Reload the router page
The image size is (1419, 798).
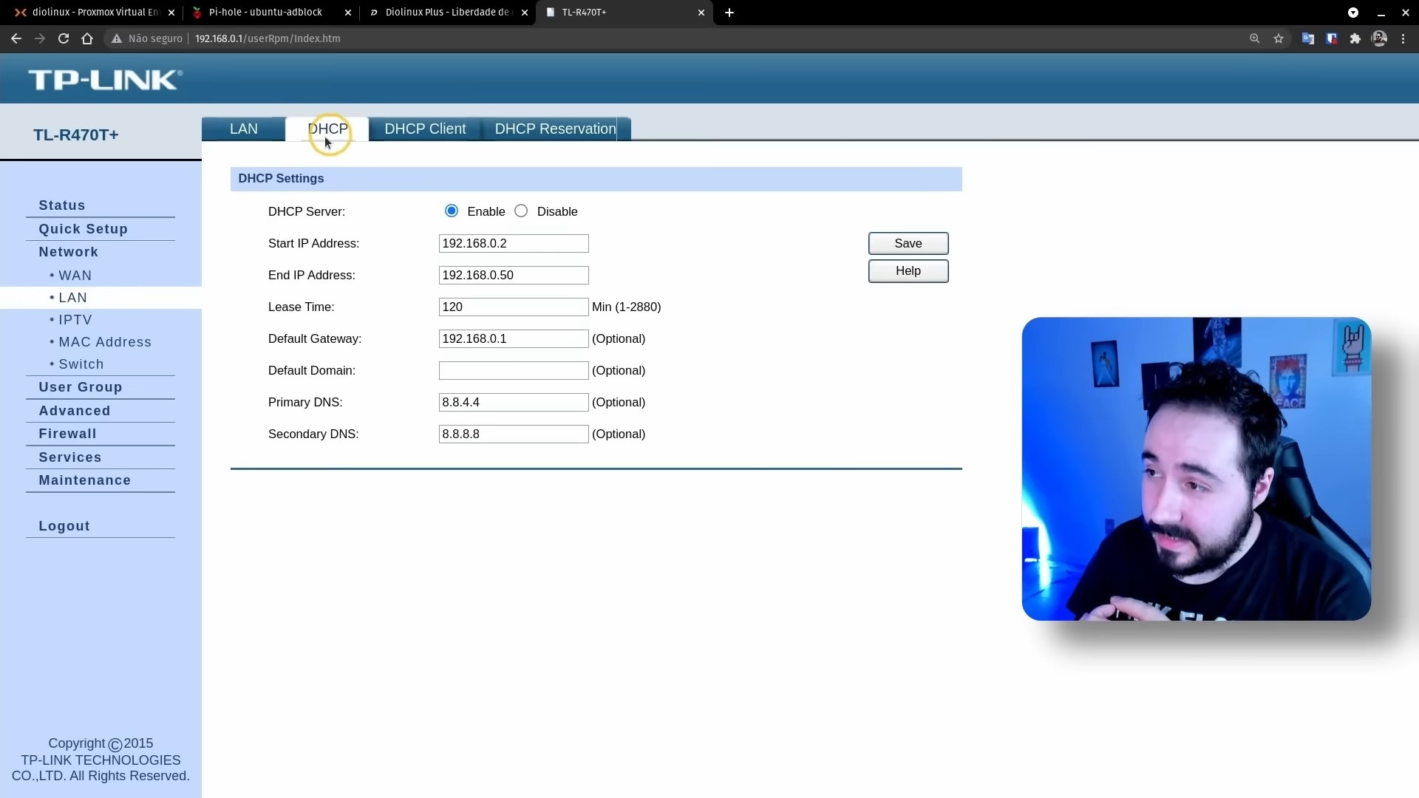click(64, 38)
